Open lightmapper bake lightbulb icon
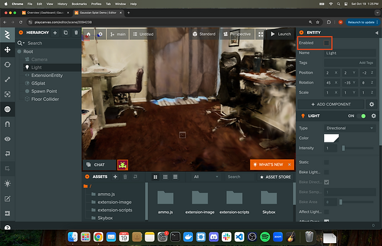 pos(7,183)
